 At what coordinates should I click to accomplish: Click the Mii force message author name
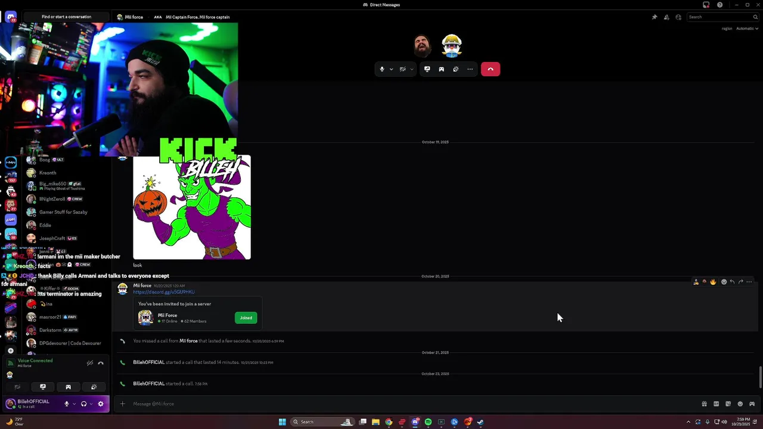142,285
